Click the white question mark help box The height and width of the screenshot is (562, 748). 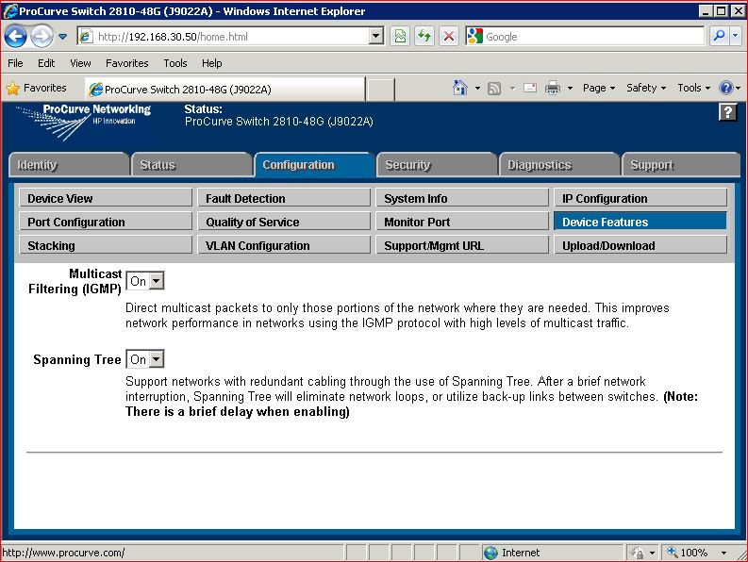click(x=727, y=112)
